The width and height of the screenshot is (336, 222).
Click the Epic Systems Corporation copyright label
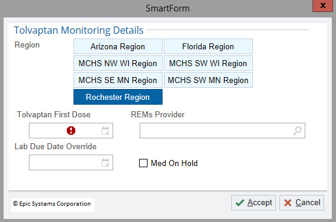[x=52, y=204]
